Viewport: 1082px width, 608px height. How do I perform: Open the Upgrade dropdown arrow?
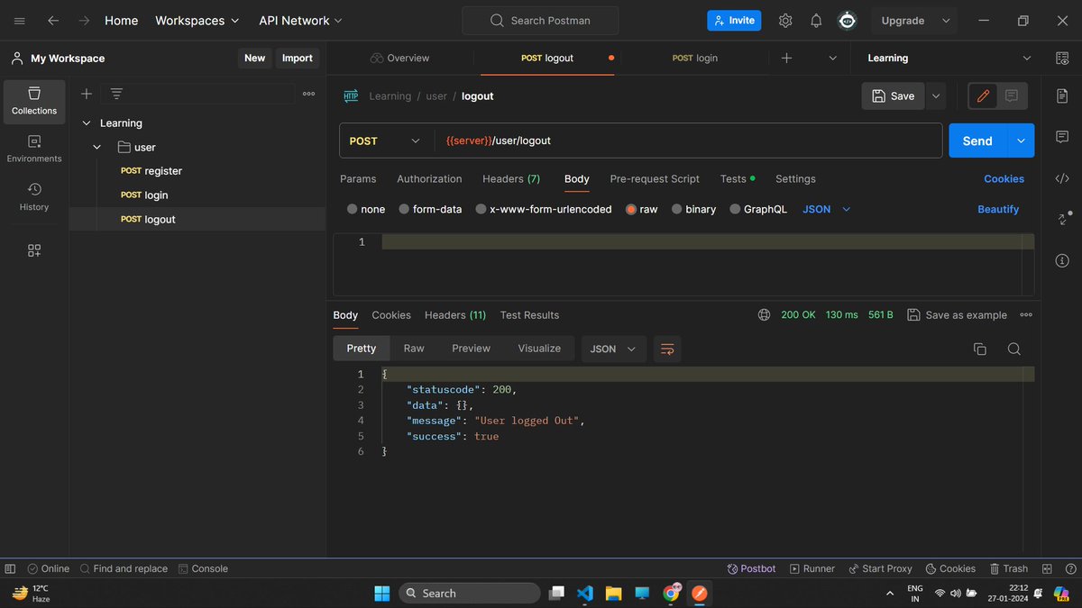tap(946, 20)
